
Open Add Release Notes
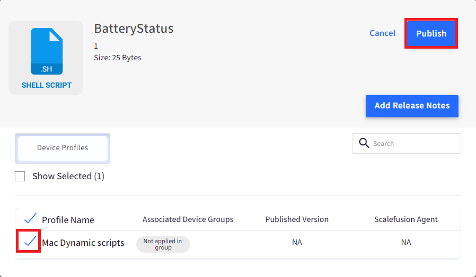point(412,106)
